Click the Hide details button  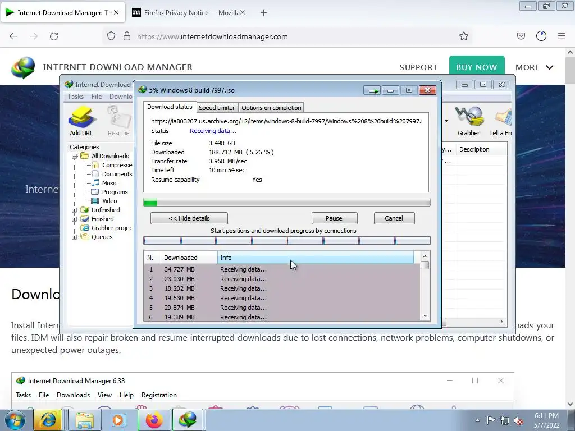pyautogui.click(x=189, y=218)
